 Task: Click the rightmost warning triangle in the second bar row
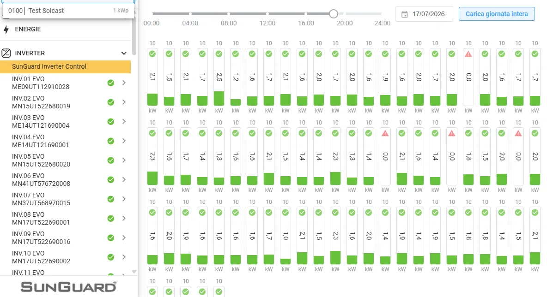coord(518,133)
